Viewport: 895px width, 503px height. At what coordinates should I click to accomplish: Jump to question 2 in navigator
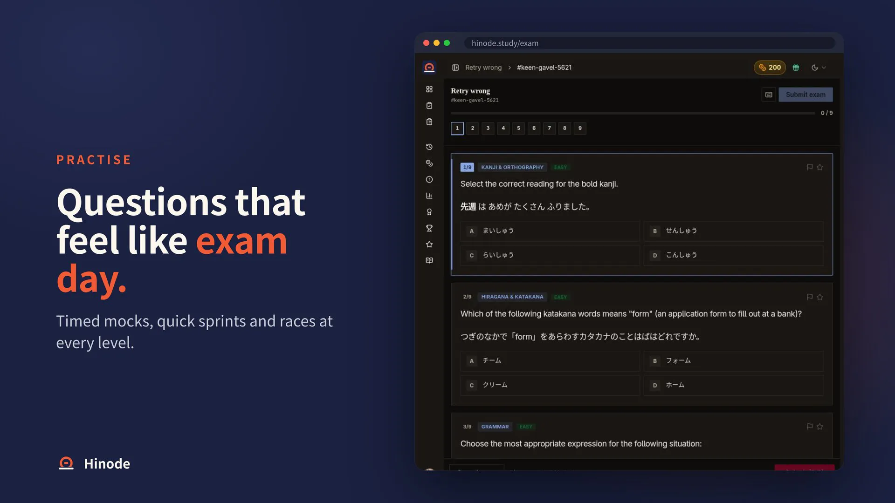(x=473, y=128)
